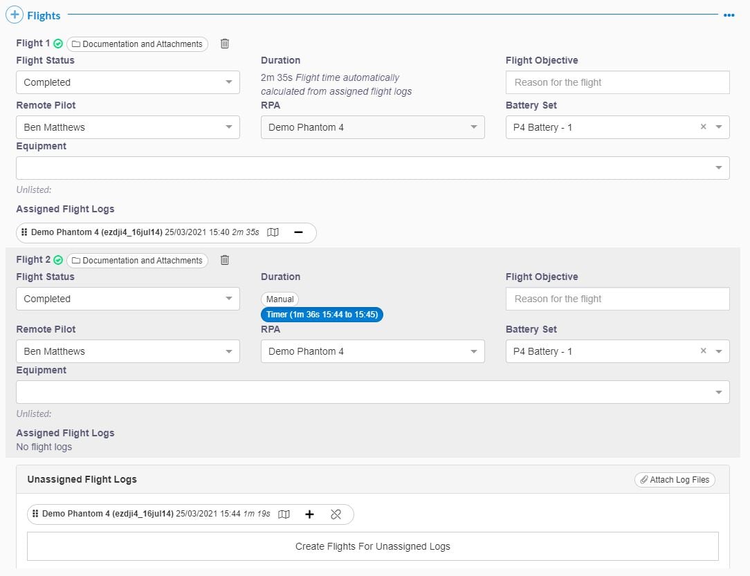Open the three-dot menu in Flights header

point(729,15)
